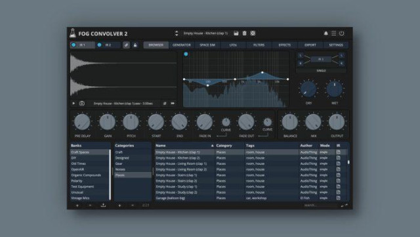Open the preset name dropdown in header

pos(205,33)
